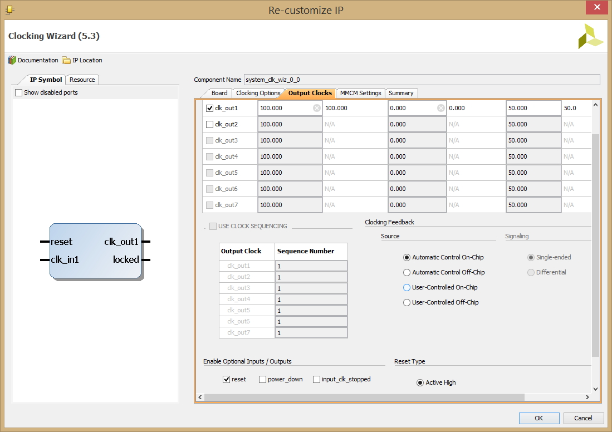Switch to the Board tab

(219, 93)
